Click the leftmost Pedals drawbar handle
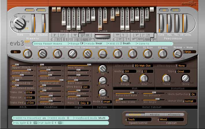205x129 pixels. pyautogui.click(x=100, y=28)
